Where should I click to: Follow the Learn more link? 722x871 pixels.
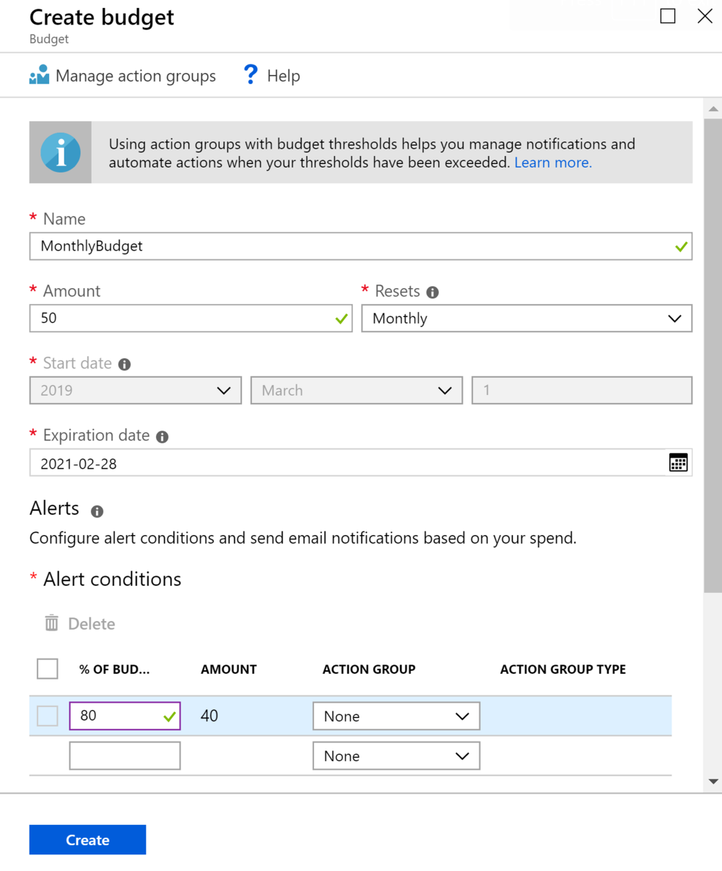(x=552, y=163)
